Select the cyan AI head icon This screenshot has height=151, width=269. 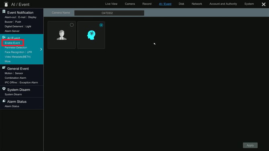pyautogui.click(x=91, y=35)
